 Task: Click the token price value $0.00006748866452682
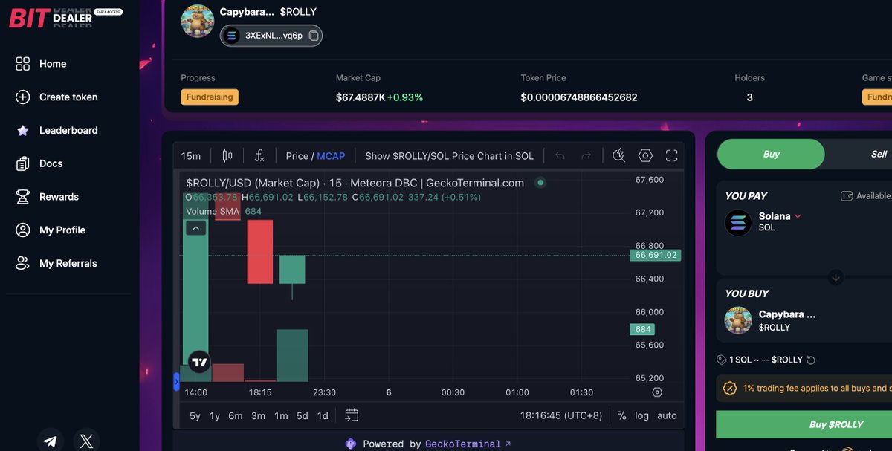579,97
